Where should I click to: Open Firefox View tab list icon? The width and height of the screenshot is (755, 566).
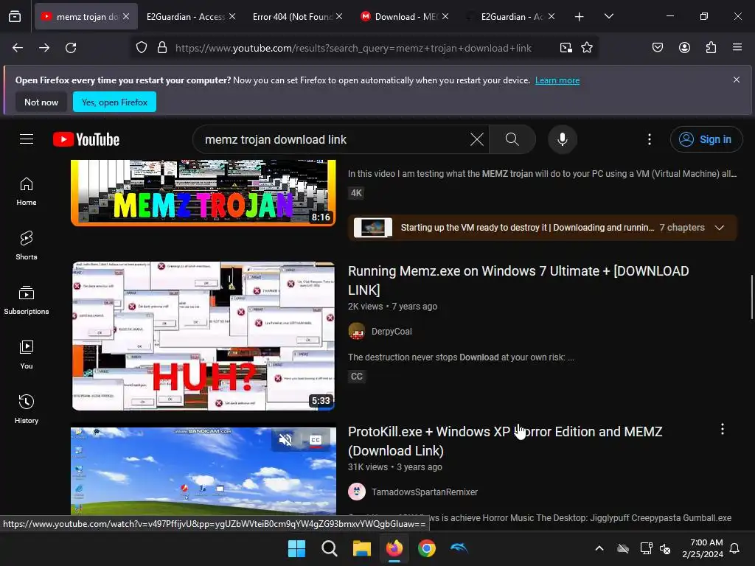[15, 17]
